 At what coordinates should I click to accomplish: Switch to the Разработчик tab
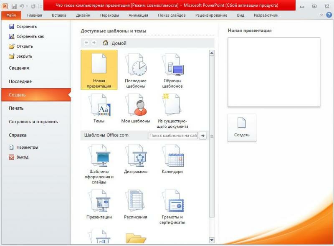click(x=266, y=15)
